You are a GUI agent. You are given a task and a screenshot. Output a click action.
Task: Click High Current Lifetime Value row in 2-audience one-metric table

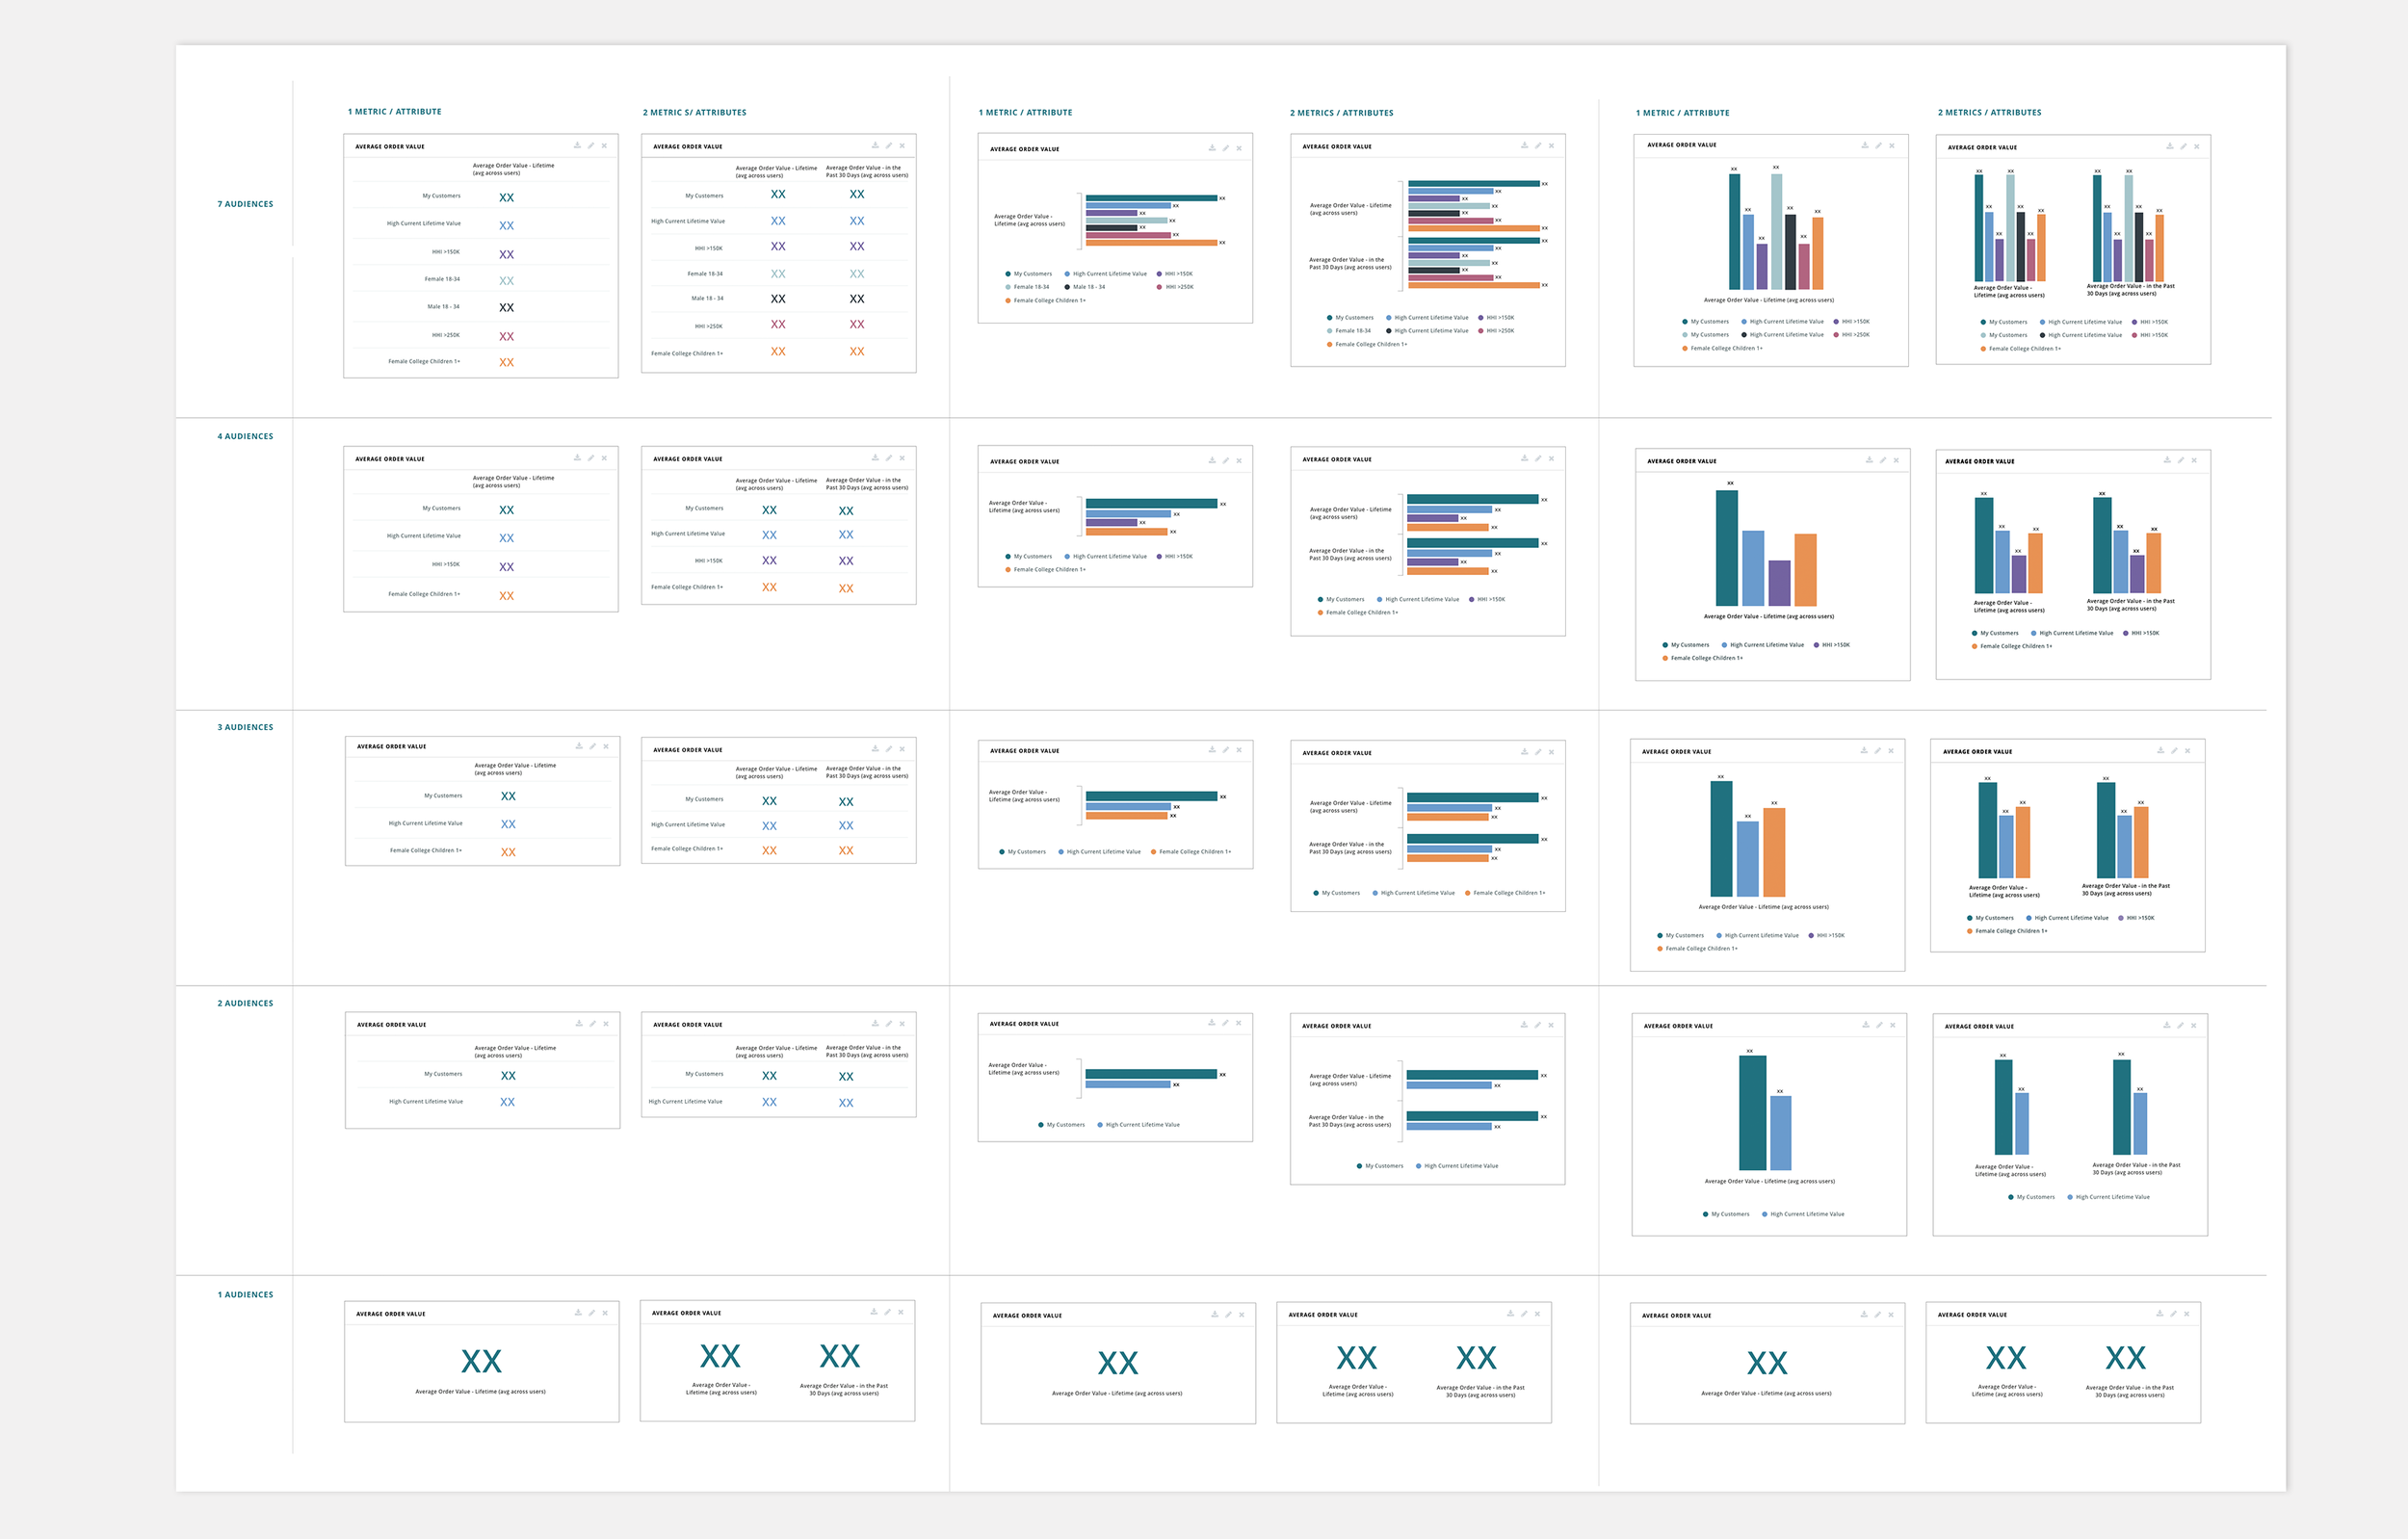(483, 1102)
